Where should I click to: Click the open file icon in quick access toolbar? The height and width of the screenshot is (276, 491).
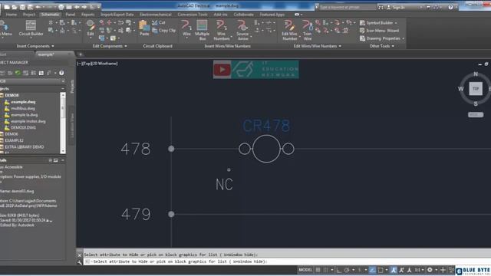pos(15,7)
